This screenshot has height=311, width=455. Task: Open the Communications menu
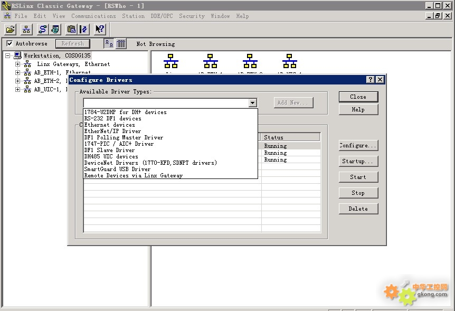[93, 16]
